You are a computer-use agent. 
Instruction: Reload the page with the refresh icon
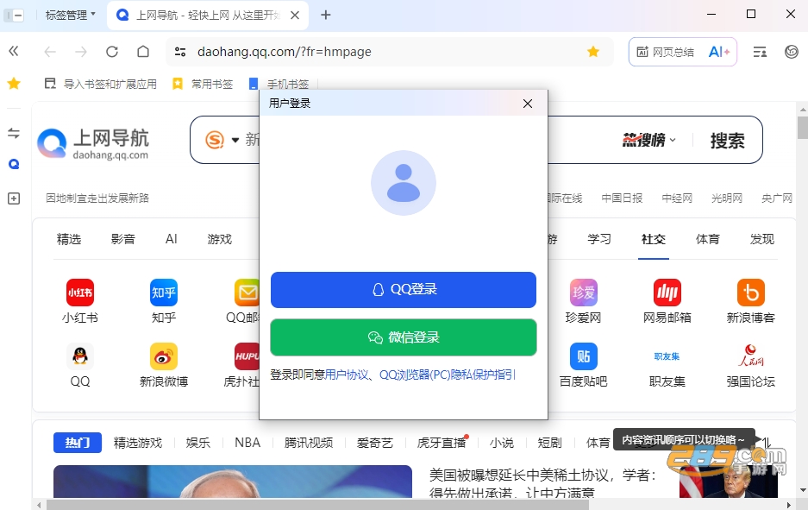tap(112, 52)
